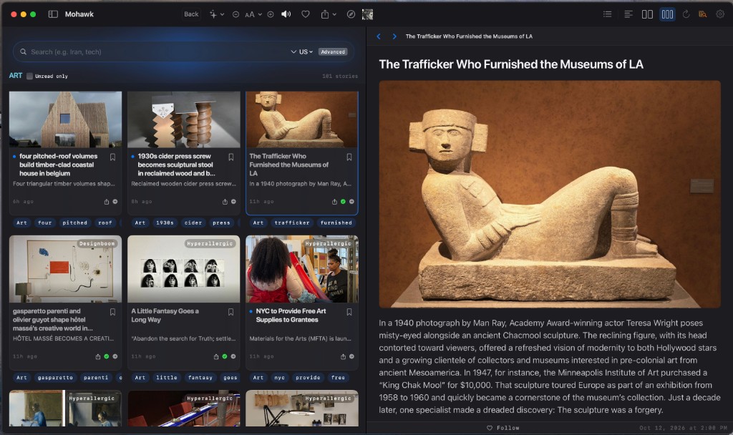Bookmark the 'A Little Fantasy Goes a Long Way' story
The image size is (733, 435).
(231, 312)
